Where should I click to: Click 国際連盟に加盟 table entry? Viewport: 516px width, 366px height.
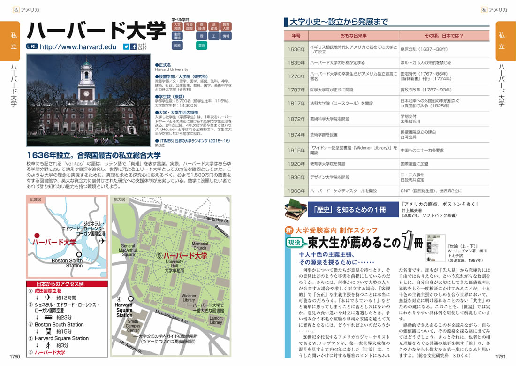pyautogui.click(x=414, y=164)
